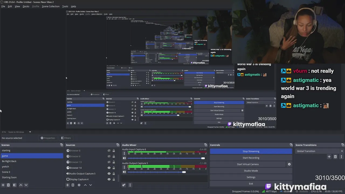Click Start Virtual Camera button

(248, 164)
